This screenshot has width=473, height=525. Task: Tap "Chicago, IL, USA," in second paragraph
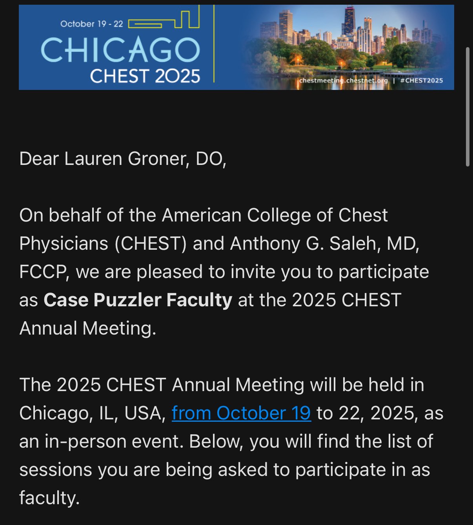(x=93, y=413)
